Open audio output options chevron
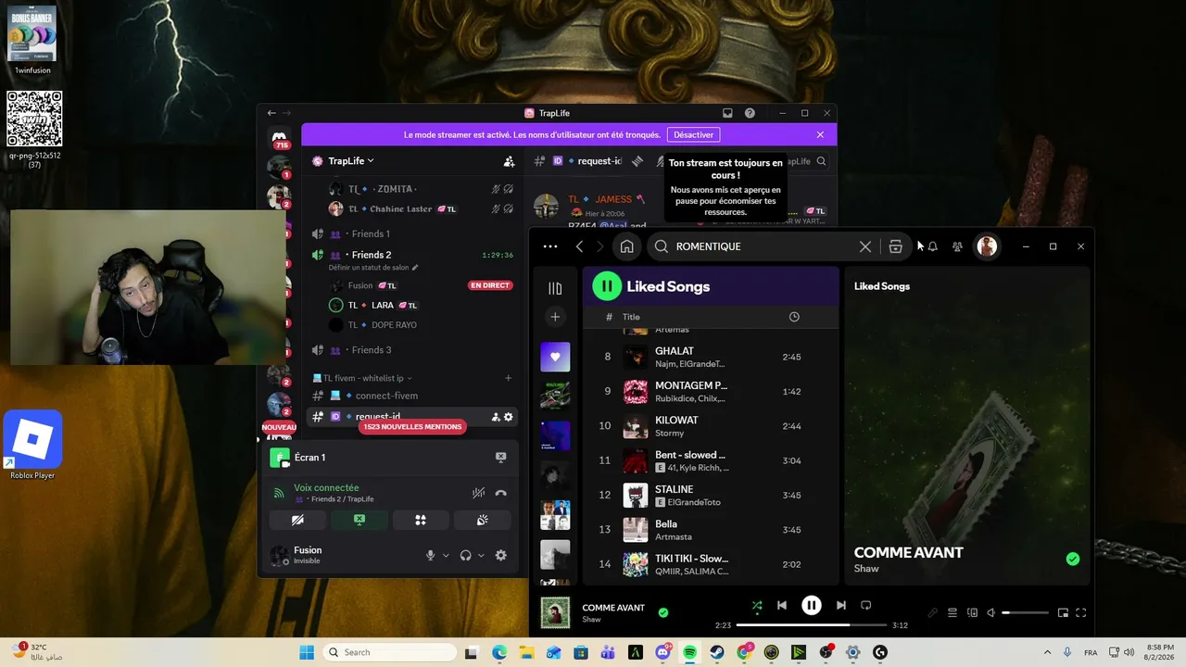The height and width of the screenshot is (667, 1186). click(x=481, y=556)
